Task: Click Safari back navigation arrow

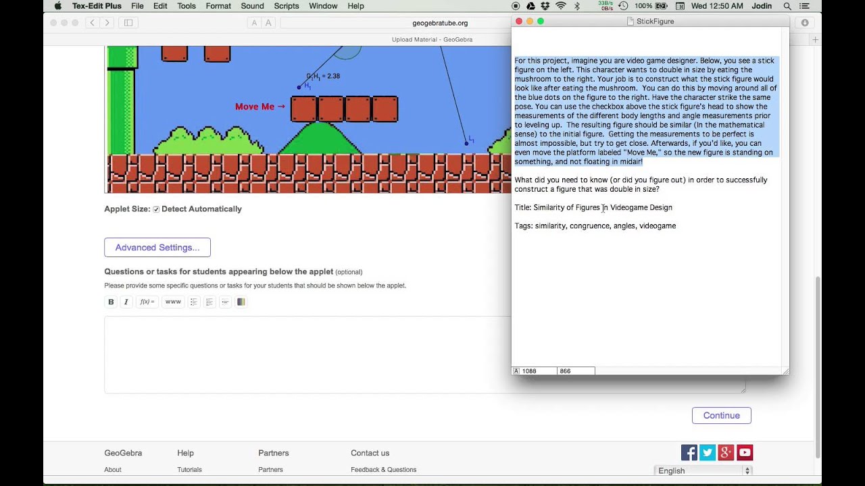Action: point(92,22)
